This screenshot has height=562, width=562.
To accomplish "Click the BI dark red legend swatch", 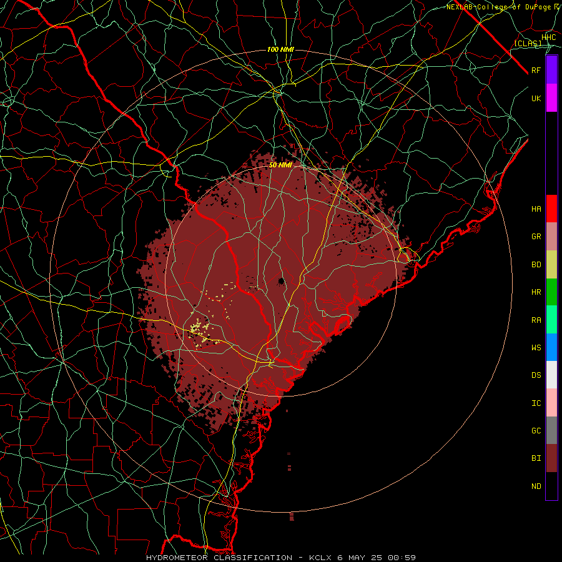I will [x=551, y=458].
